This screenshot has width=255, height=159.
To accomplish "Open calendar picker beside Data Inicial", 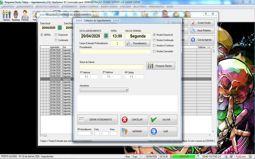I will pos(60,28).
